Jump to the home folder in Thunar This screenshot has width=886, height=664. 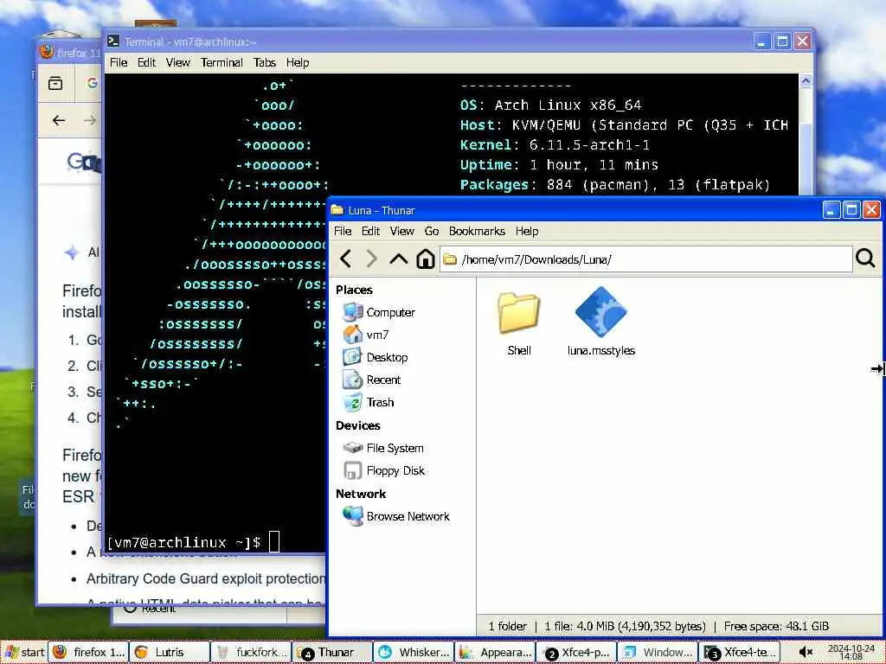tap(426, 259)
